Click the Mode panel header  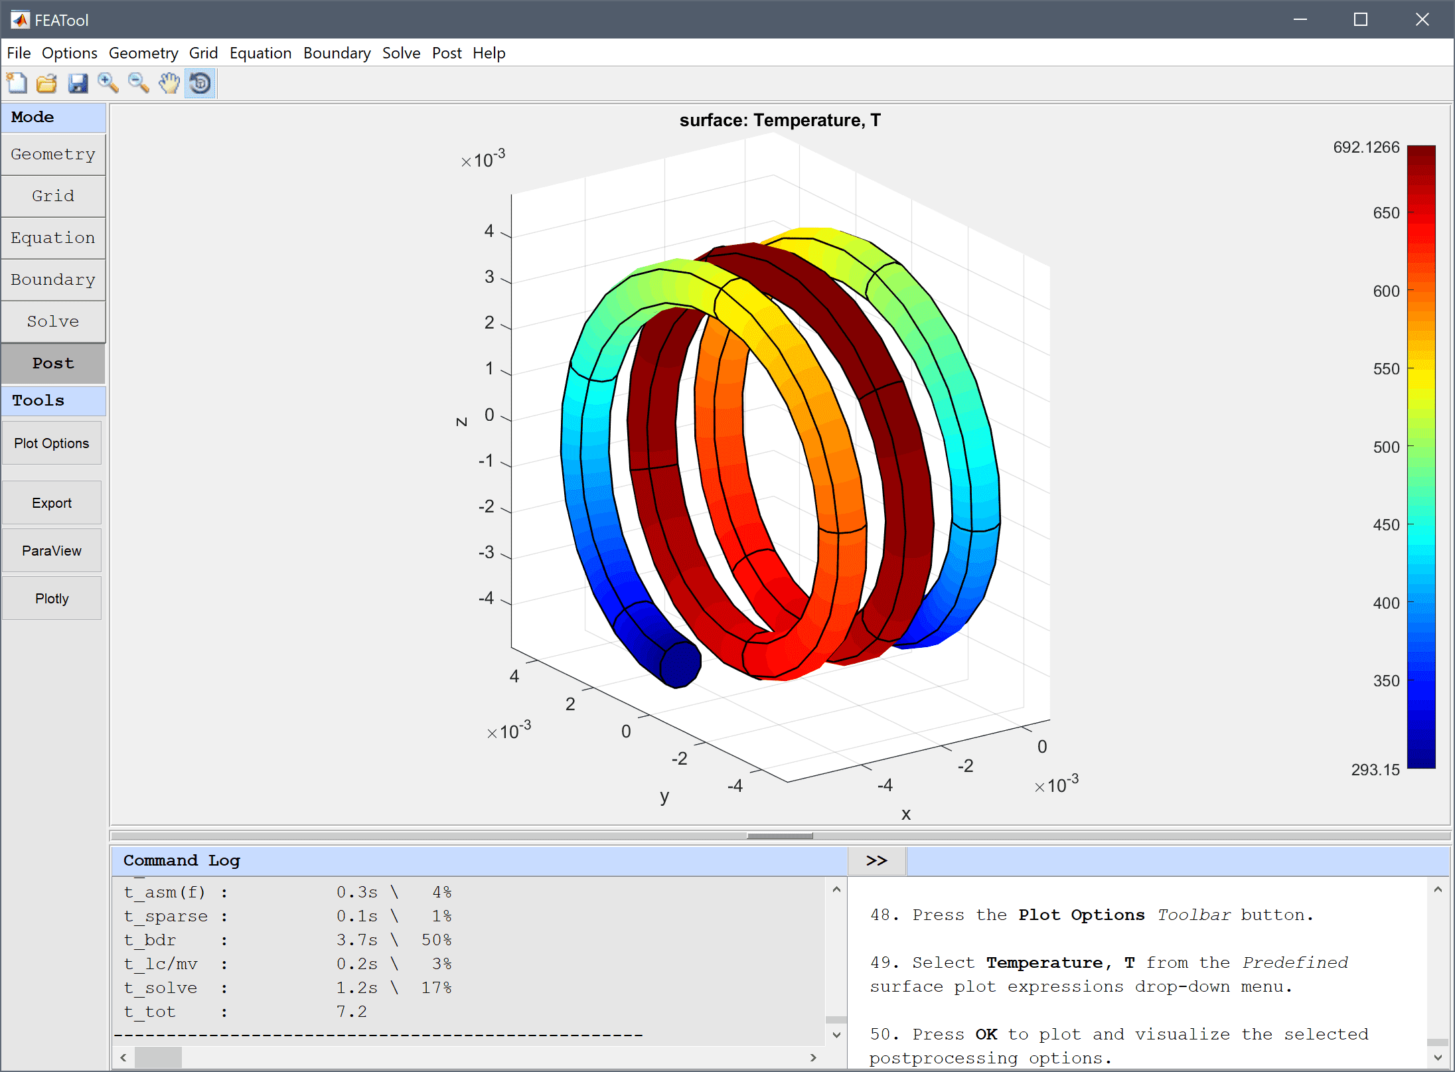coord(53,117)
